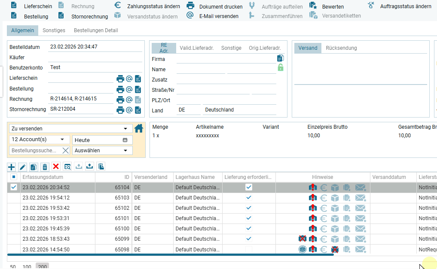Click the plus icon to add an order
The height and width of the screenshot is (269, 437).
click(x=12, y=166)
